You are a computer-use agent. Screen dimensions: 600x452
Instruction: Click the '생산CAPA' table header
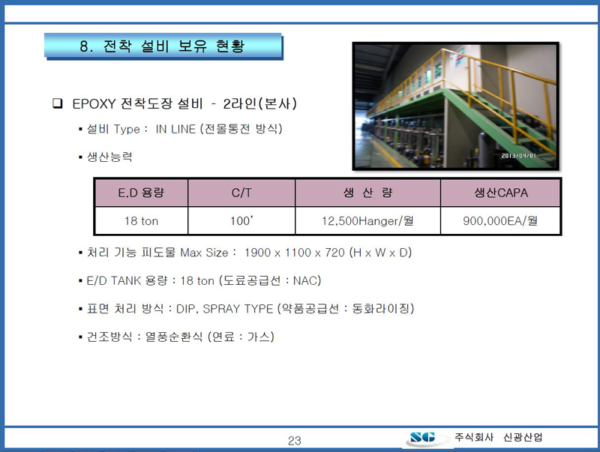click(500, 193)
